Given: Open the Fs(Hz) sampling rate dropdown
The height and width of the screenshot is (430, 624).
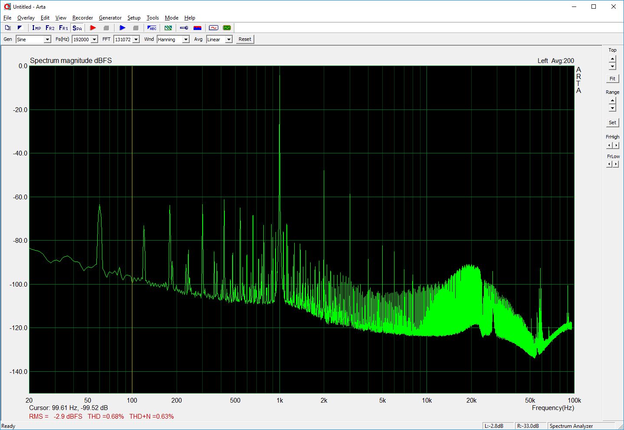Looking at the screenshot, I should (94, 40).
